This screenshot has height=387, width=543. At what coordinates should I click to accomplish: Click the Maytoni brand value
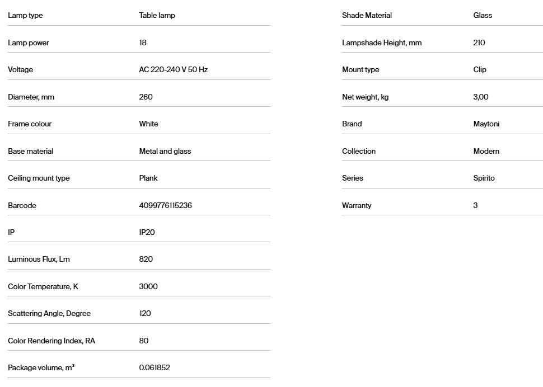tap(486, 124)
